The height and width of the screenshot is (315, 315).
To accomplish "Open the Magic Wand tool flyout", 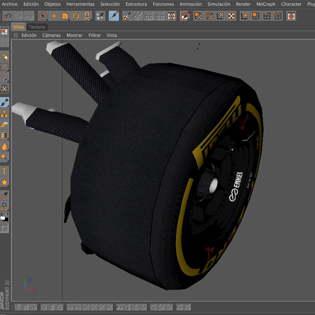I will tap(4, 78).
